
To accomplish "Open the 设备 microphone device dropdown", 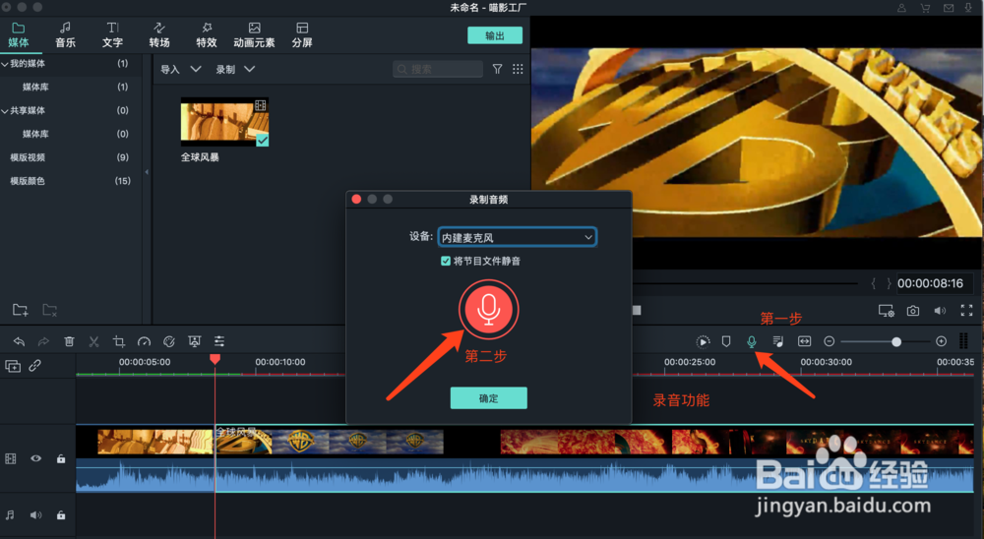I will (x=517, y=237).
